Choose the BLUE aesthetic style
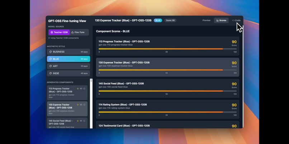The height and width of the screenshot is (144, 289). (x=68, y=59)
